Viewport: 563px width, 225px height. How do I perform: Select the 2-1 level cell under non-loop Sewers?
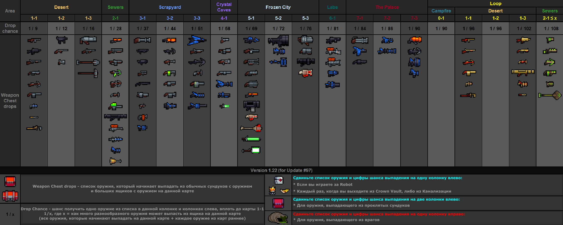(x=115, y=18)
